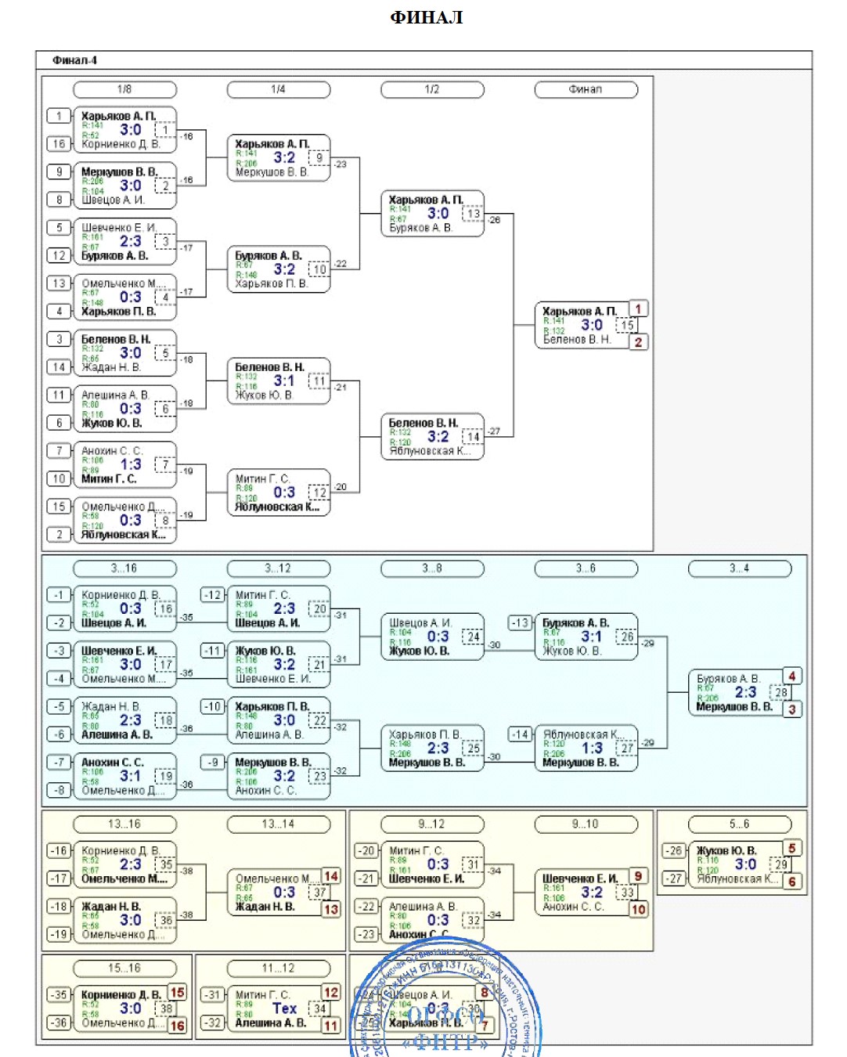Click the "Финал-4" section label
The height and width of the screenshot is (1057, 847).
pos(74,60)
